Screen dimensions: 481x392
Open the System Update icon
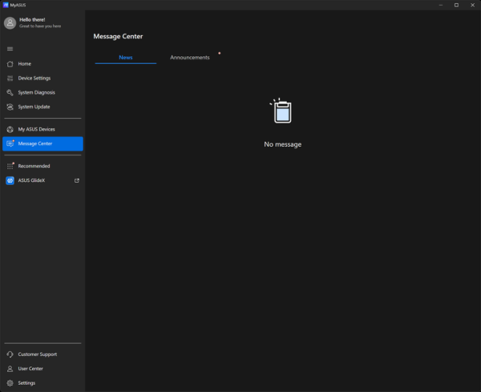[x=10, y=107]
